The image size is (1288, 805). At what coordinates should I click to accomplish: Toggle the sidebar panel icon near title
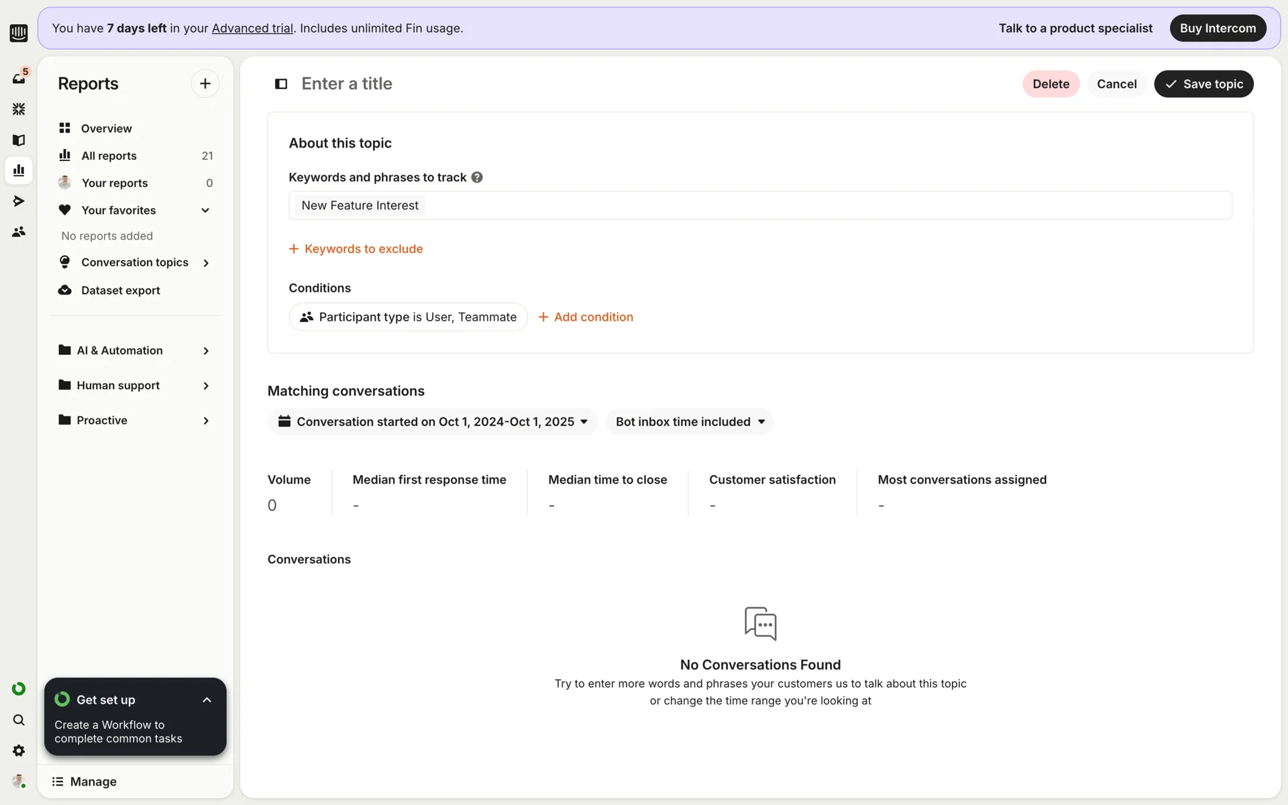pos(281,84)
